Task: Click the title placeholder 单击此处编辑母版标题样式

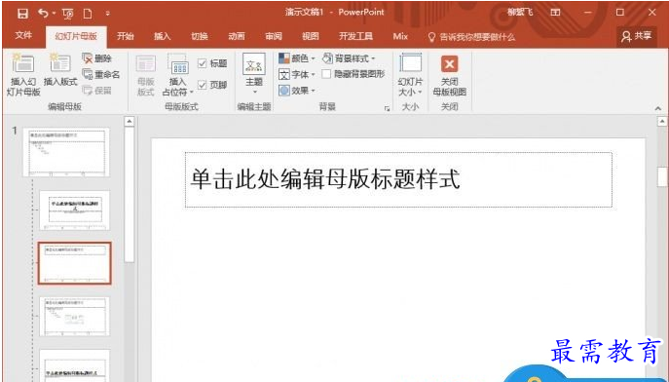Action: pos(398,179)
